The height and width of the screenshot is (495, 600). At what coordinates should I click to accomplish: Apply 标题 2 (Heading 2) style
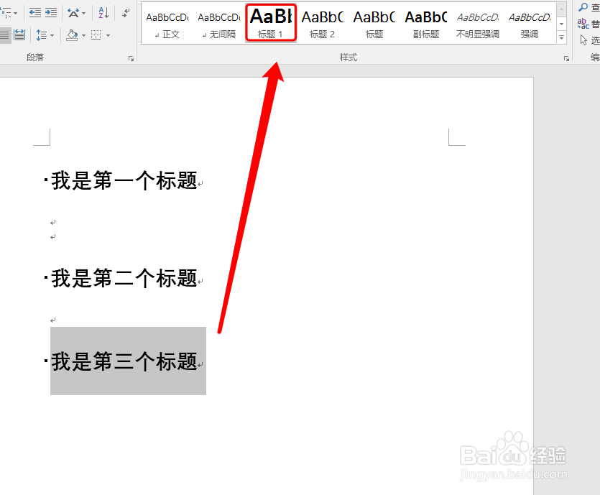(322, 24)
